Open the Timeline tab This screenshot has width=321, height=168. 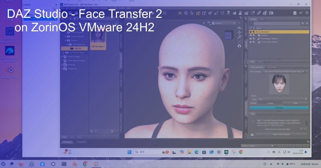[82, 142]
